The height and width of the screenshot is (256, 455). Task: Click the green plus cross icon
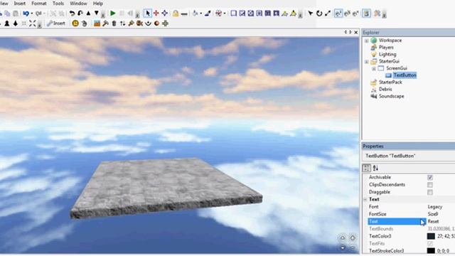(x=166, y=23)
